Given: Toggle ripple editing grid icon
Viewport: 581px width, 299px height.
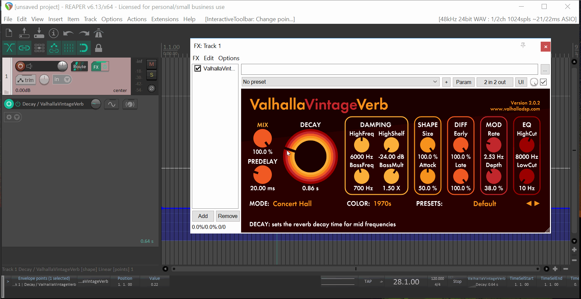Looking at the screenshot, I should (39, 48).
